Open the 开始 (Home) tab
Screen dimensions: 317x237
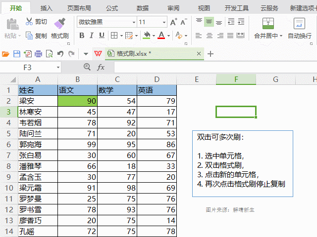coord(16,8)
